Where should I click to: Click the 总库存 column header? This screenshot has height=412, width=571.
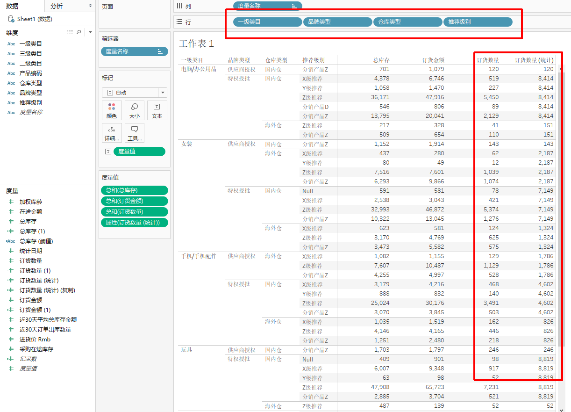click(x=381, y=60)
